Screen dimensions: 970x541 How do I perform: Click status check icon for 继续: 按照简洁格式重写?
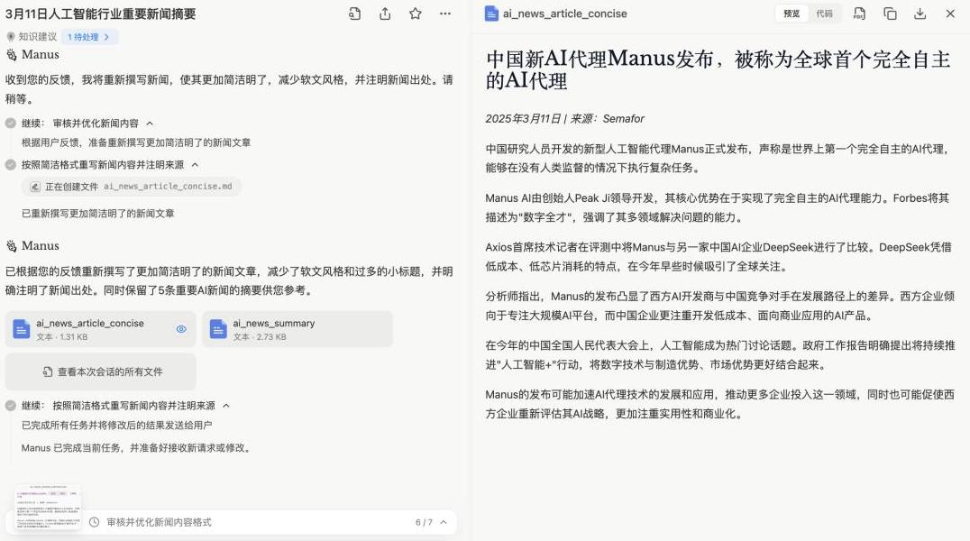[x=11, y=406]
